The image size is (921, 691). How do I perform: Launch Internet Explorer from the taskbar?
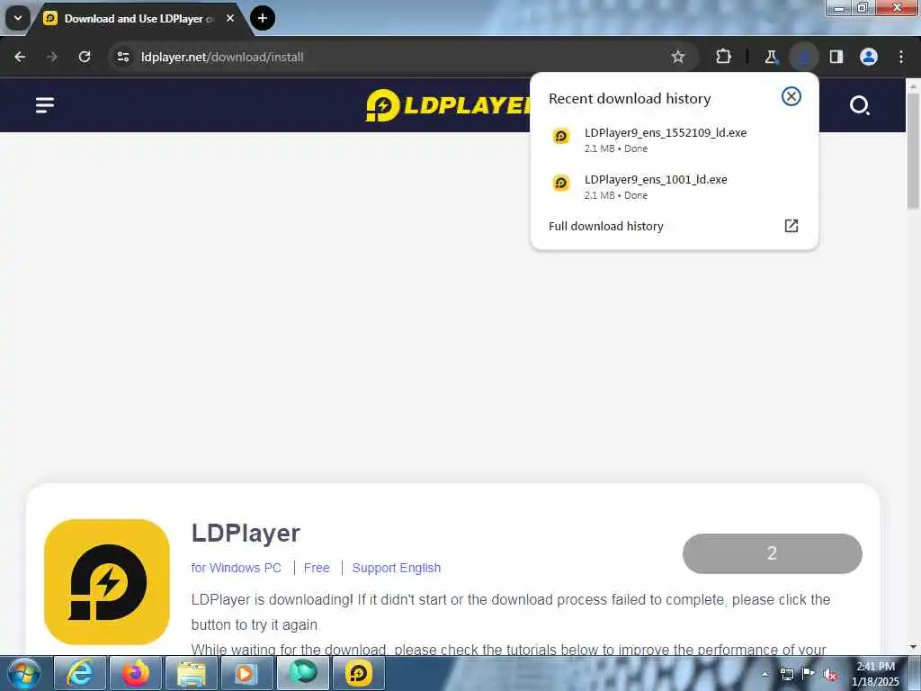[x=79, y=673]
